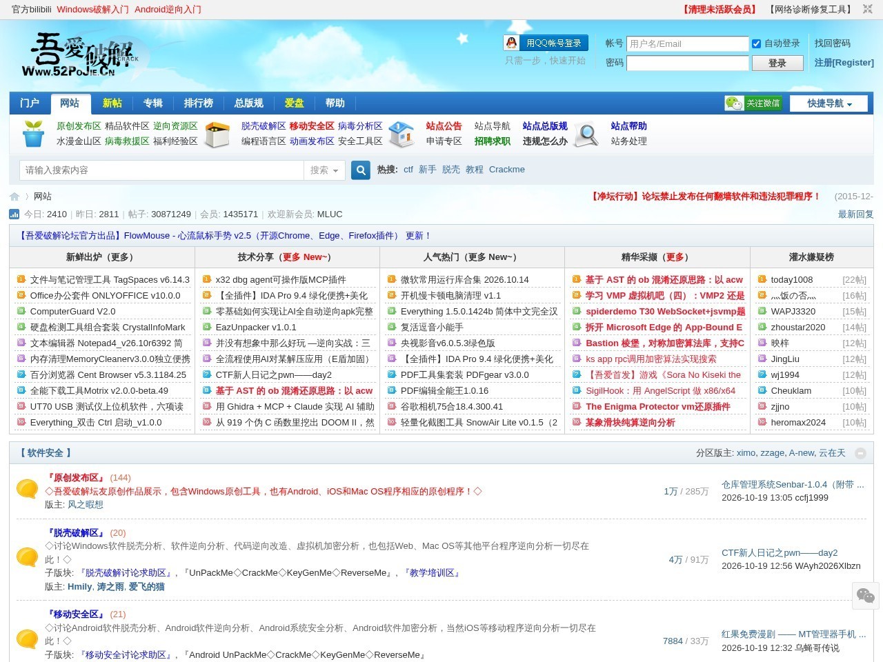Click the plant pot icon beside 原创发布区
883x662 pixels.
[x=33, y=134]
